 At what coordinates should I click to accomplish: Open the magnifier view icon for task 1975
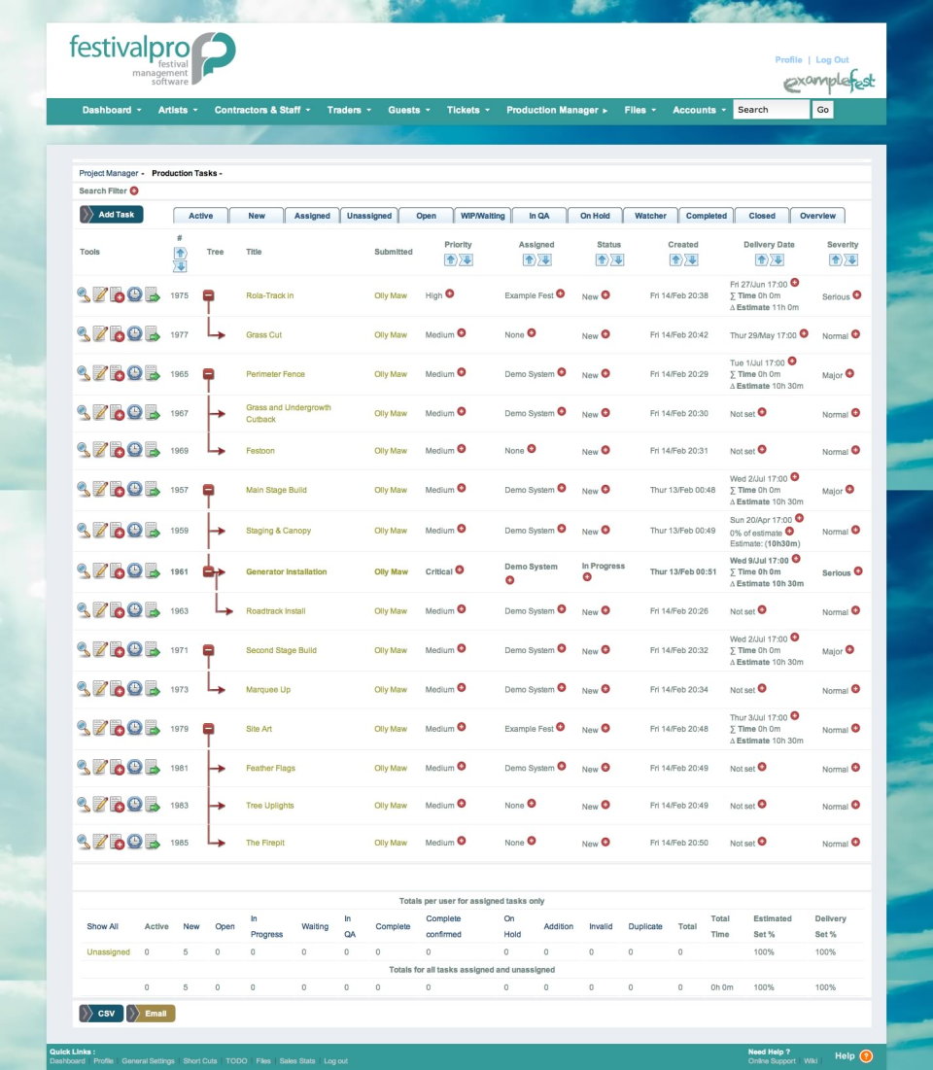point(84,295)
